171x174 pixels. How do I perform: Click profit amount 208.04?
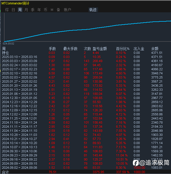[x=98, y=77]
